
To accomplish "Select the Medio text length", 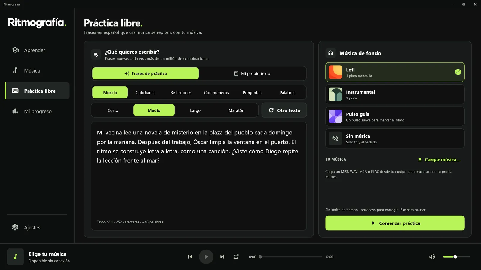I will (x=154, y=110).
